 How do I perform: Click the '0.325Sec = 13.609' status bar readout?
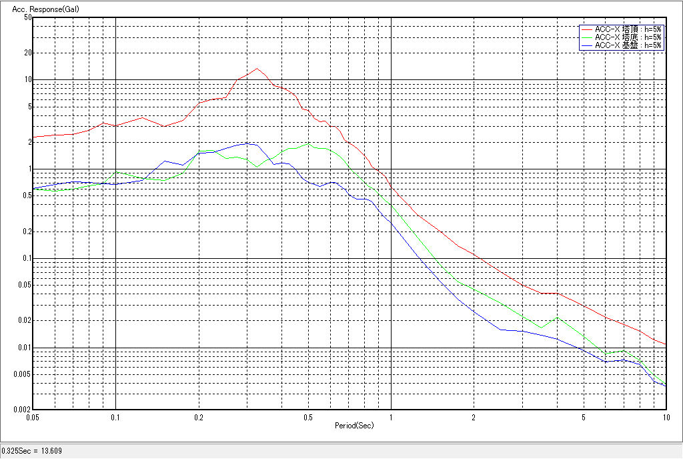(32, 452)
